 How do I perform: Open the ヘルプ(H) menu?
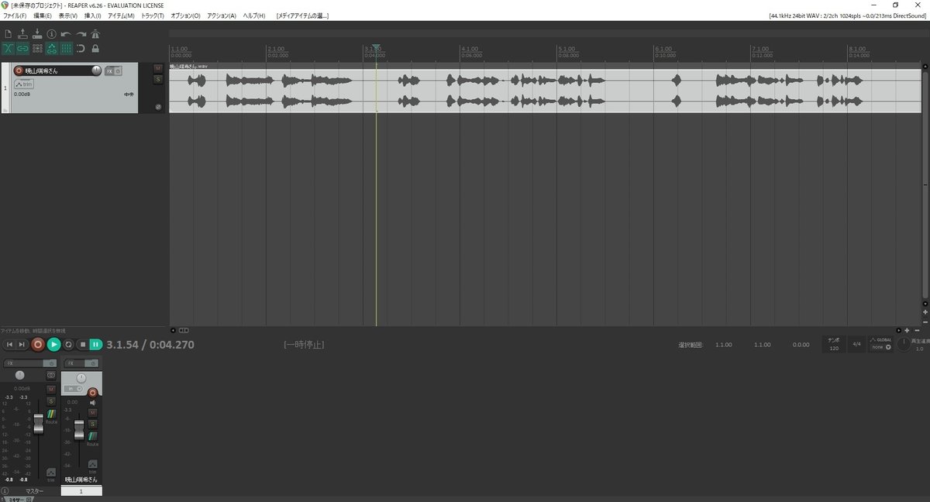253,15
